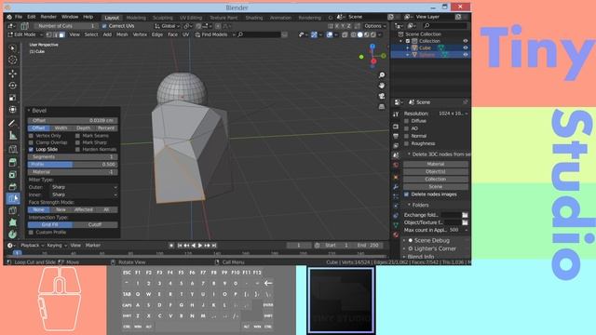Select the Annotate pencil tool
This screenshot has height=335, width=596.
point(12,123)
